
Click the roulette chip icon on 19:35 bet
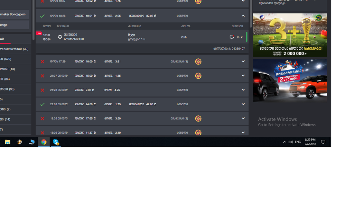tap(198, 118)
